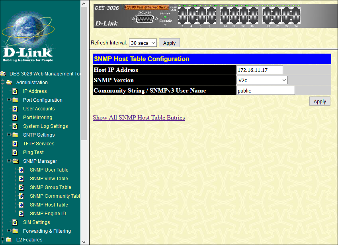Click Apply in the SNMP Host Table form
This screenshot has height=245, width=338.
point(319,101)
